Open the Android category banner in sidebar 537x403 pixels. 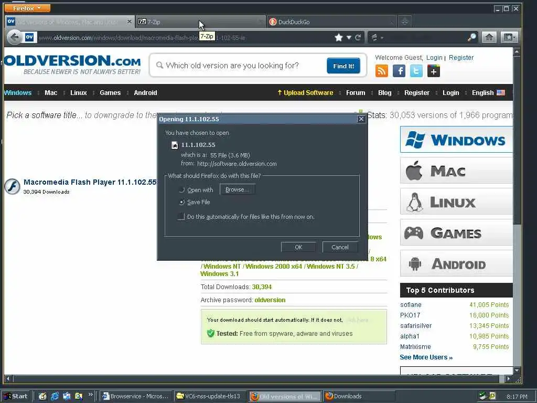[456, 263]
